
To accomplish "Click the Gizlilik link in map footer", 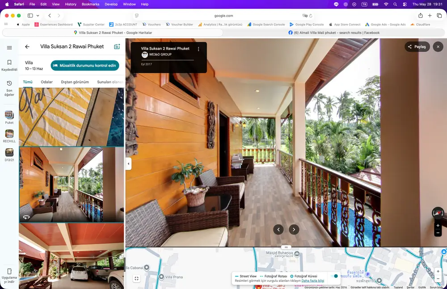I will (422, 287).
